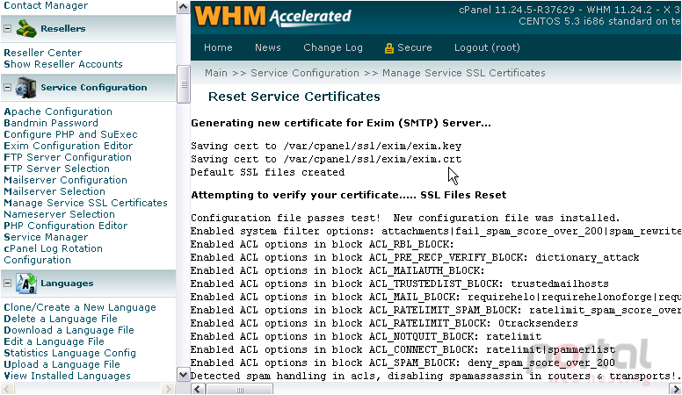Click the sidebar horizontal scroll-right arrow
682x395 pixels.
[168, 389]
